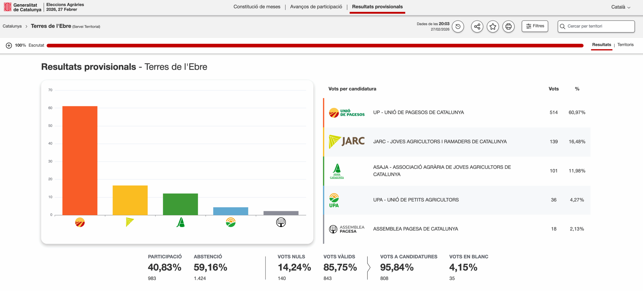
Task: Click the print icon button
Action: coord(508,26)
